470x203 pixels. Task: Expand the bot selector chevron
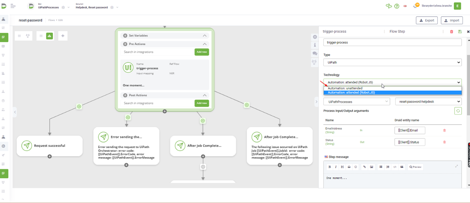[x=69, y=7]
